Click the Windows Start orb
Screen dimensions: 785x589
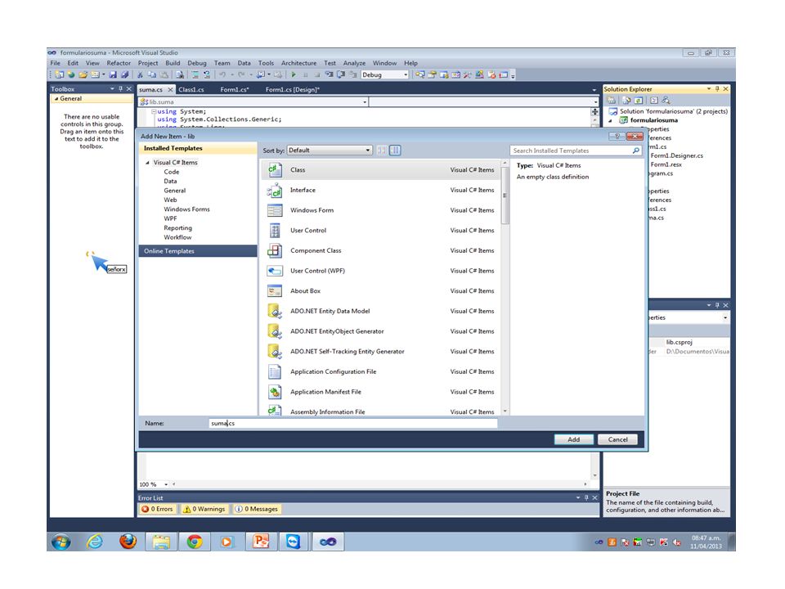pos(61,542)
